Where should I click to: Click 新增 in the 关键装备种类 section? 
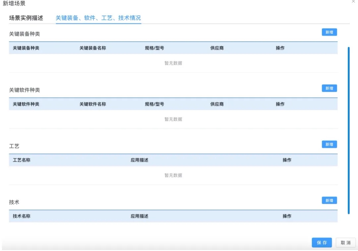[329, 32]
